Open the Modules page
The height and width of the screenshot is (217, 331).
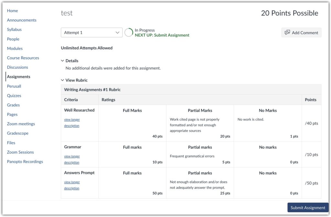coord(15,48)
